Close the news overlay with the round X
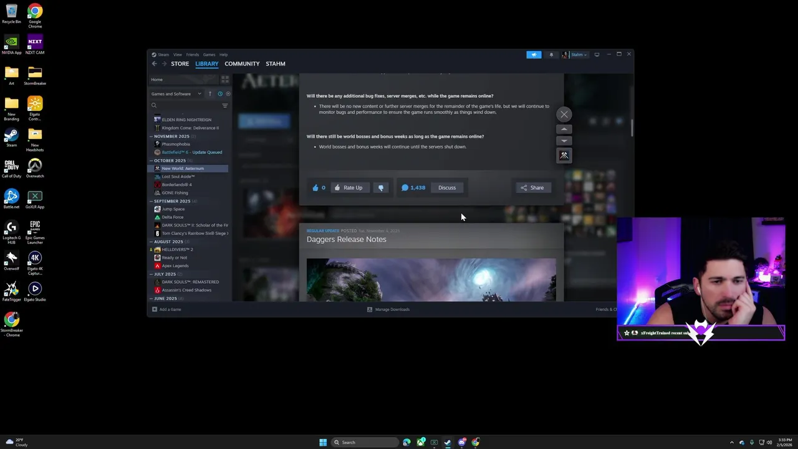798x449 pixels. (x=564, y=114)
